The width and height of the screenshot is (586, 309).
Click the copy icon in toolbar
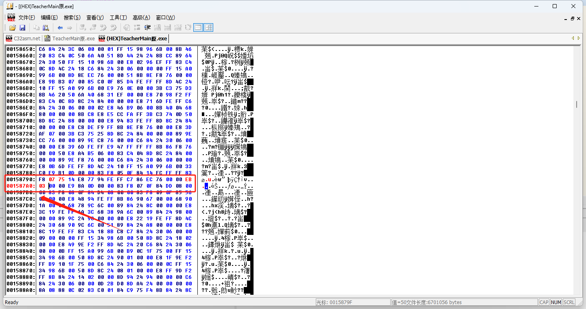pyautogui.click(x=37, y=28)
